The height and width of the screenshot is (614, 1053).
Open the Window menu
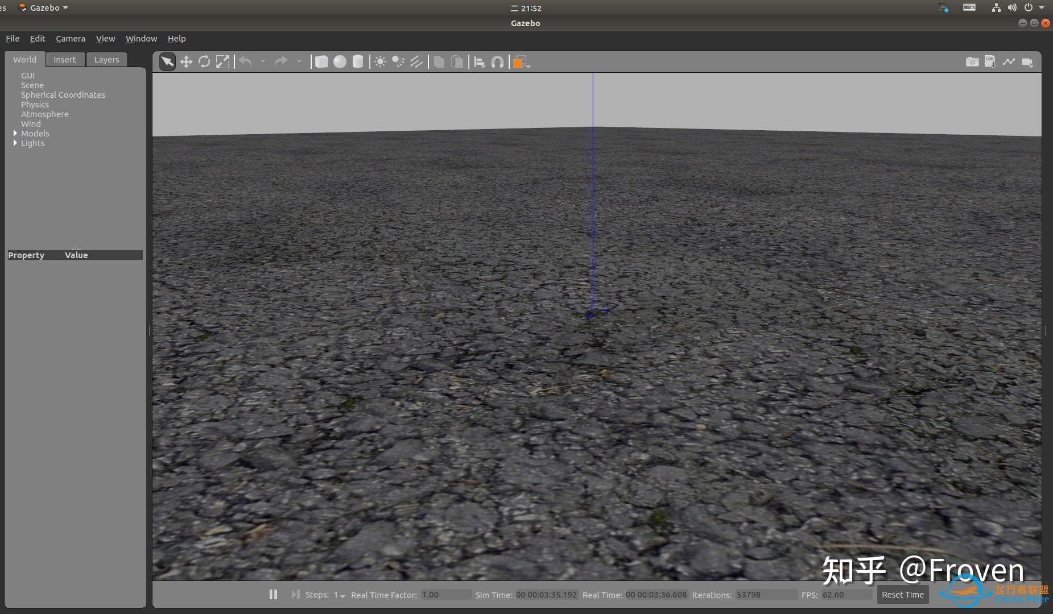point(141,39)
